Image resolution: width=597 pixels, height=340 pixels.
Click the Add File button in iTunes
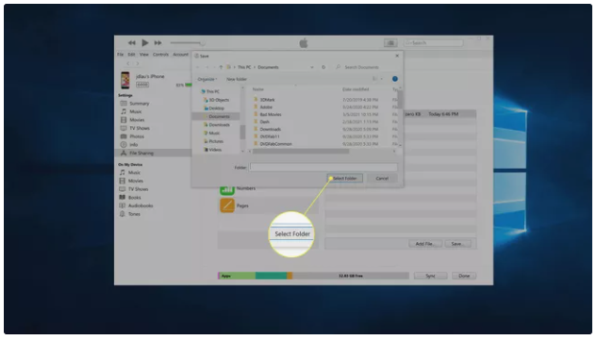point(425,244)
